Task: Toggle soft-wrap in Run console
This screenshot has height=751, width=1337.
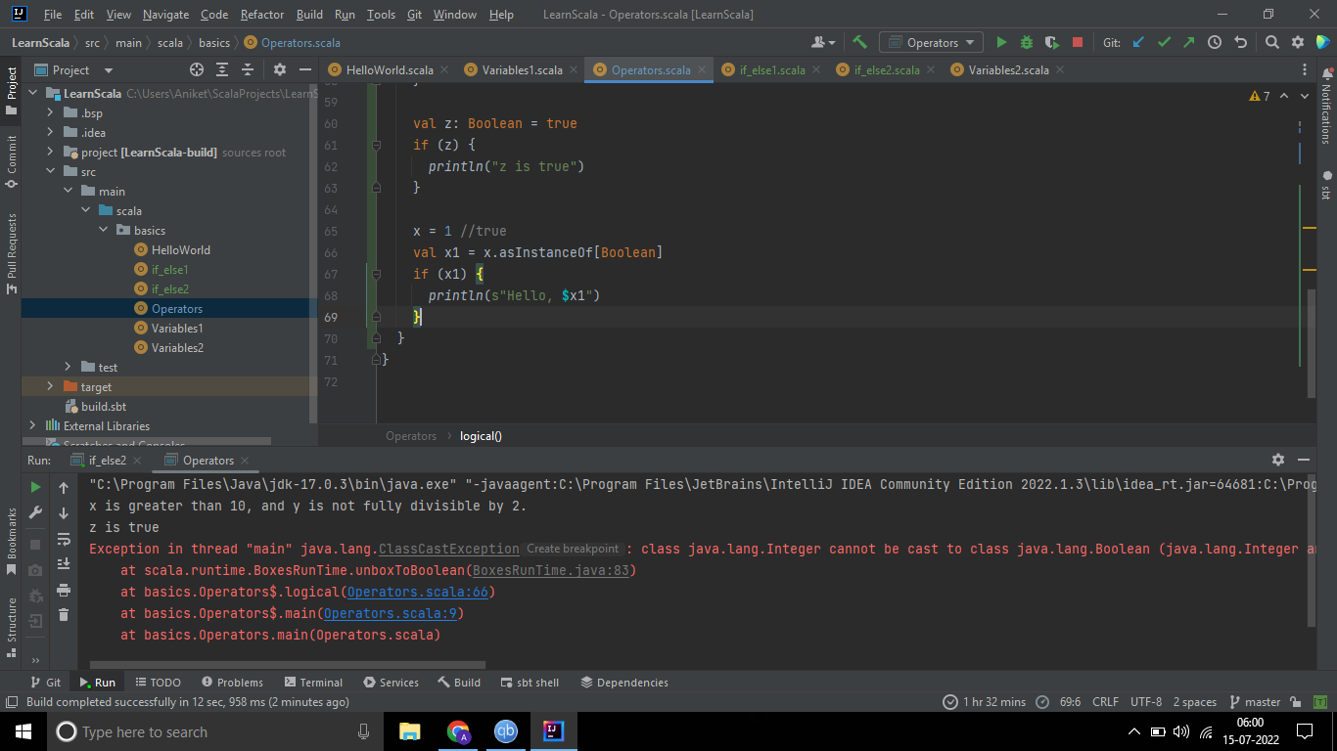Action: click(x=64, y=539)
